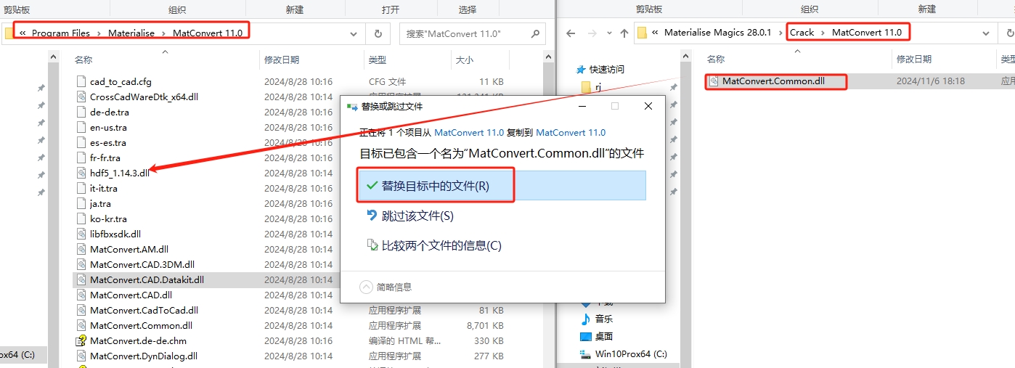Select MatConvert.de-de.chm help file icon
1015x368 pixels.
coord(81,340)
